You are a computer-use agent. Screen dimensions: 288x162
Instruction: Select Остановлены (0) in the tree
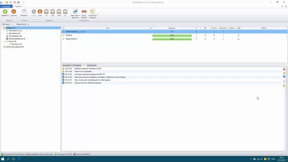click(15, 36)
